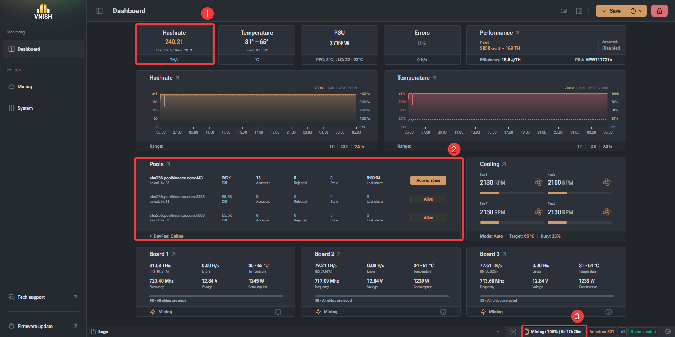This screenshot has width=675, height=337.
Task: Click Board 2 Mining lightning icon
Action: (x=318, y=312)
